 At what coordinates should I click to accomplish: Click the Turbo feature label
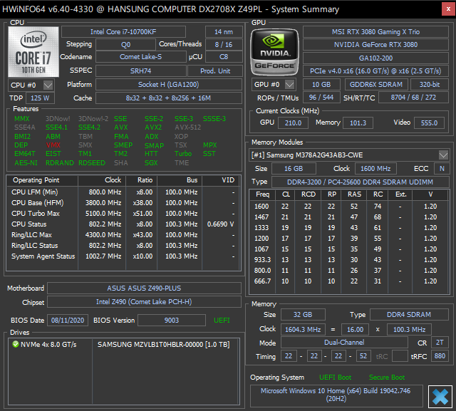pyautogui.click(x=183, y=153)
